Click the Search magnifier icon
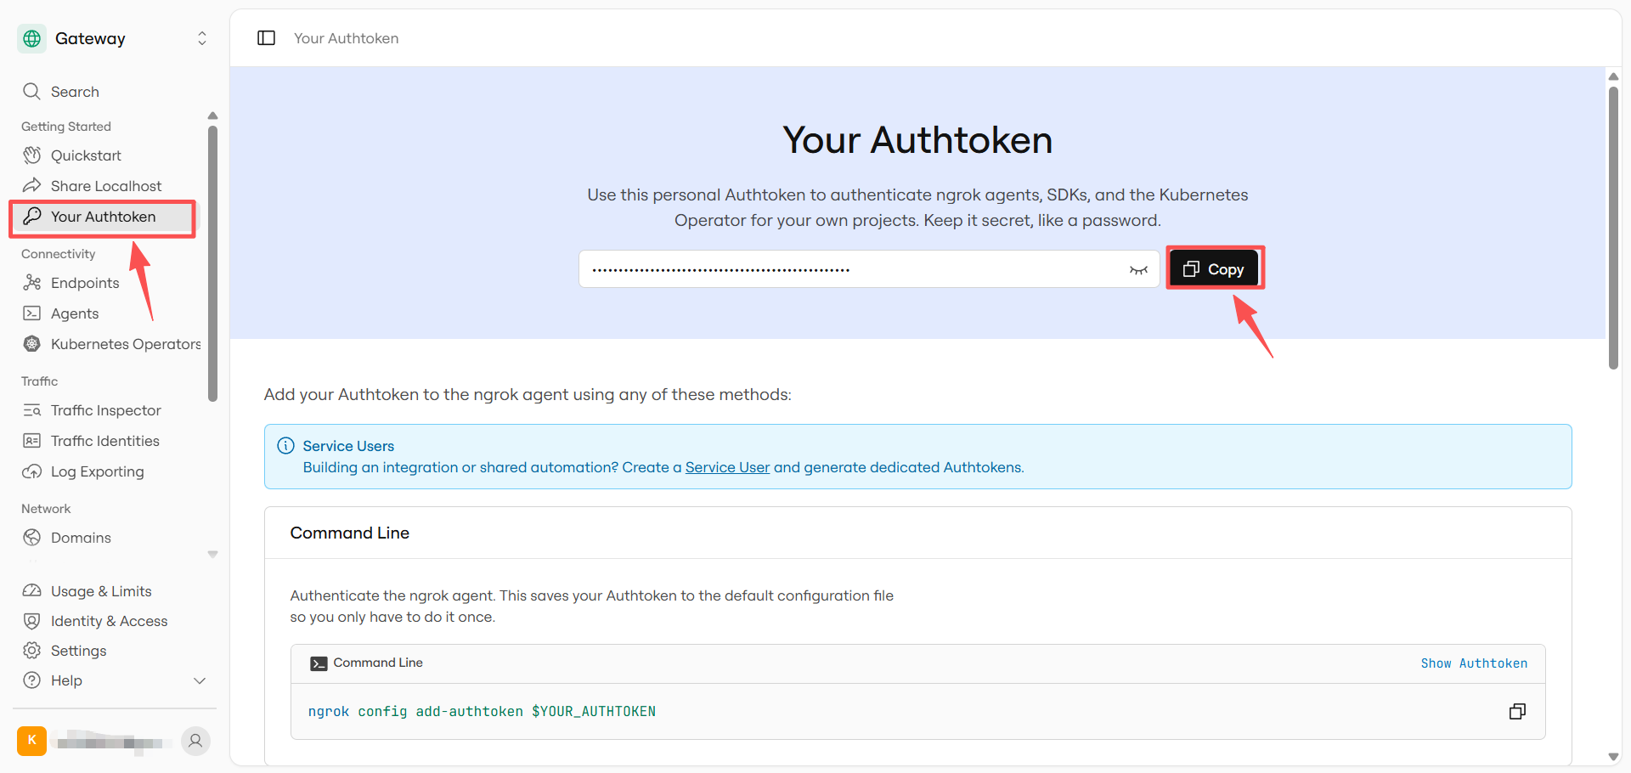 [x=31, y=91]
